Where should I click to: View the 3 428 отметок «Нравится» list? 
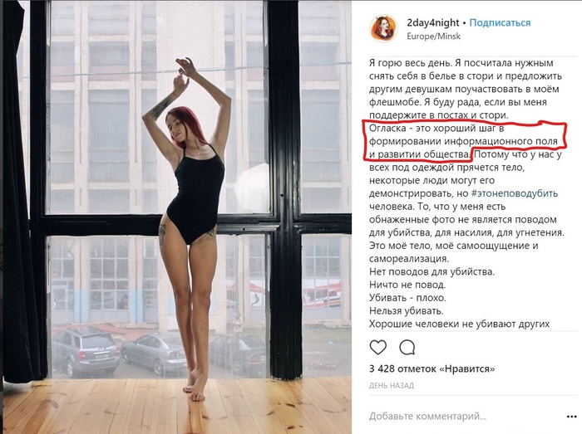click(432, 368)
